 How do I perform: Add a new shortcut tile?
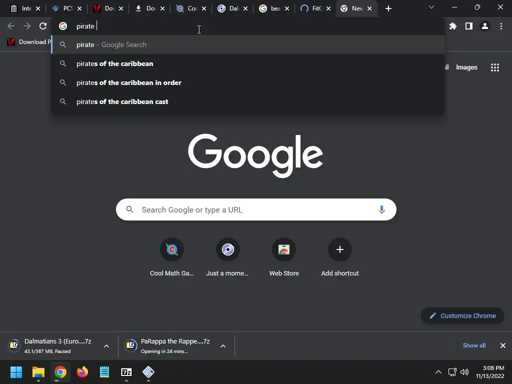340,257
